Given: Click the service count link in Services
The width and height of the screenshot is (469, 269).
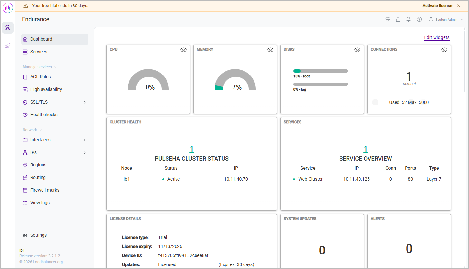Looking at the screenshot, I should tap(366, 149).
